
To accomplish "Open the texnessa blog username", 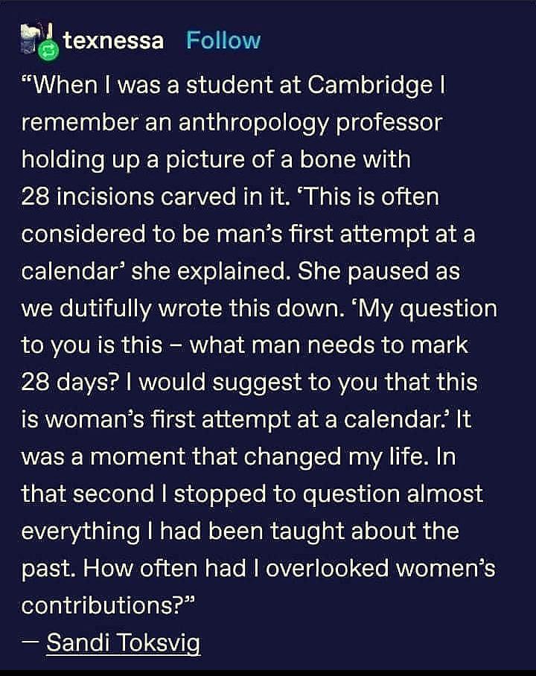I will click(113, 40).
